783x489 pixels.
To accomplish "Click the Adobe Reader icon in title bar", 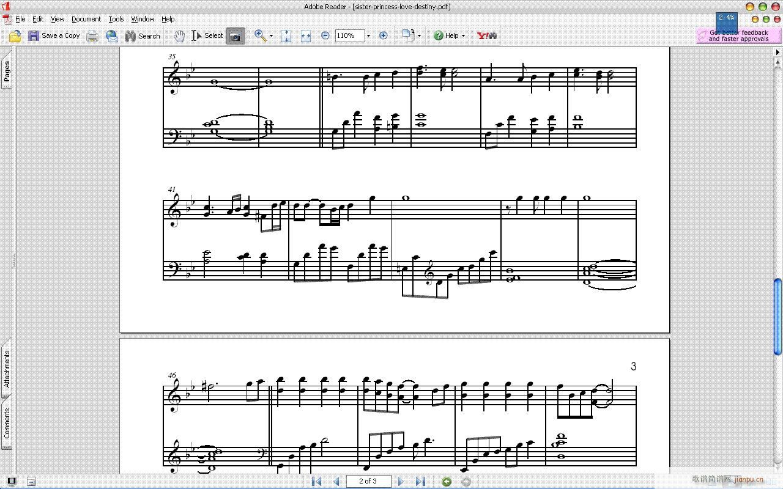I will coord(5,6).
